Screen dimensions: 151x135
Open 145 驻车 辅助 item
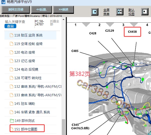(x=31, y=104)
